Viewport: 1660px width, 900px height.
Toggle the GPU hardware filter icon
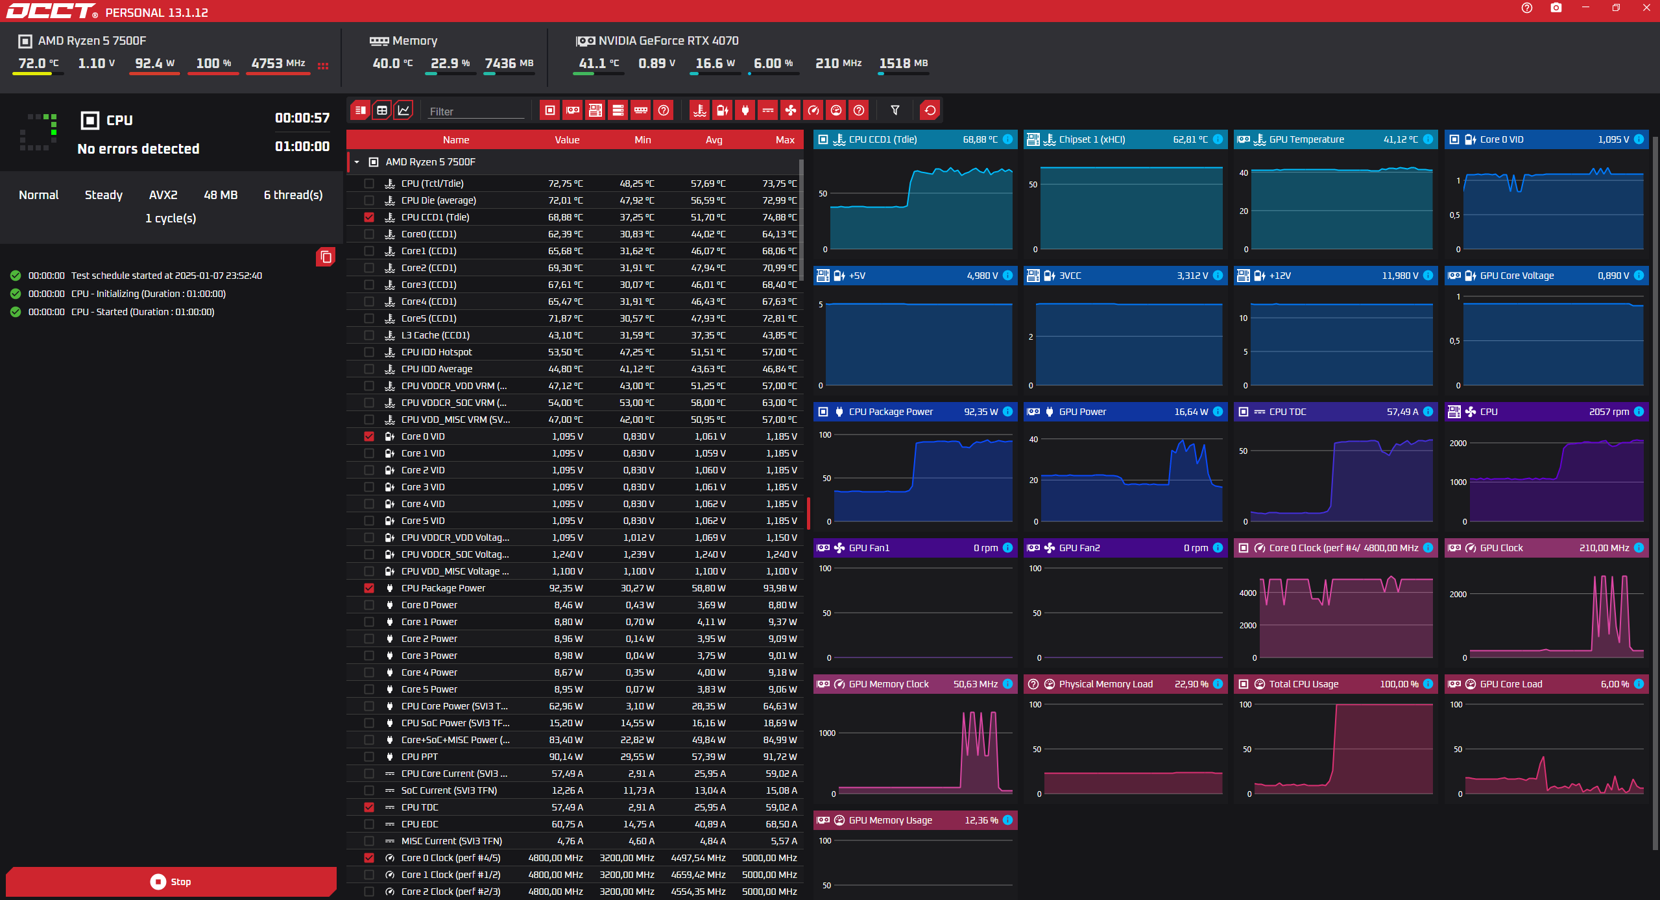pos(572,110)
